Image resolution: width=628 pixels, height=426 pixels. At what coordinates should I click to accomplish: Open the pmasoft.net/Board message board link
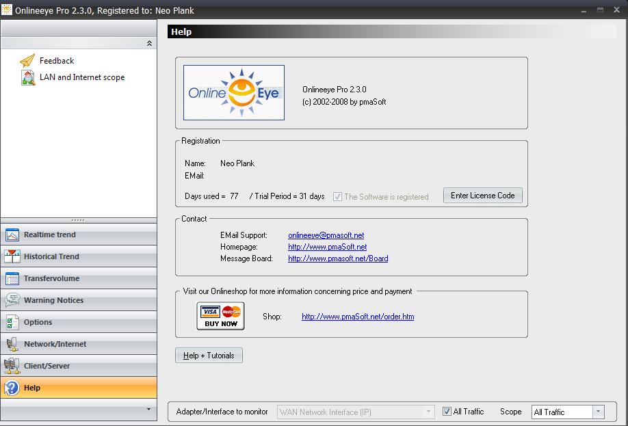click(338, 258)
